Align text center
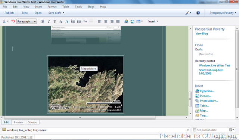Image resolution: width=239 pixels, height=140 pixels. [106, 21]
